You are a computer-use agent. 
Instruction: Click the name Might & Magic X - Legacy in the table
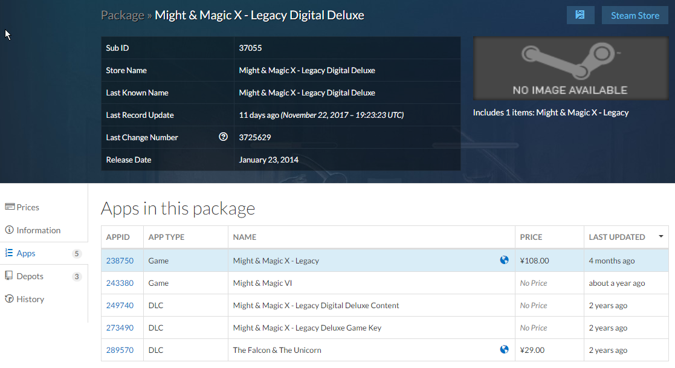tap(276, 261)
